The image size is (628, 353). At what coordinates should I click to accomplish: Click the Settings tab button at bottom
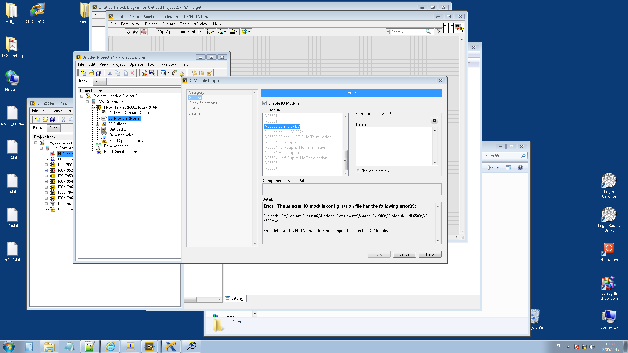click(x=235, y=298)
